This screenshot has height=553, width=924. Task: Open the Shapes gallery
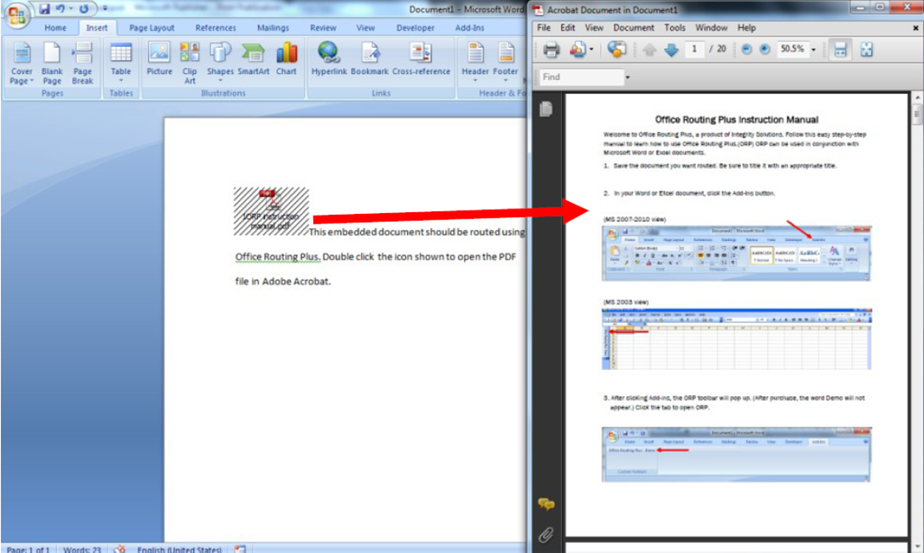click(220, 63)
